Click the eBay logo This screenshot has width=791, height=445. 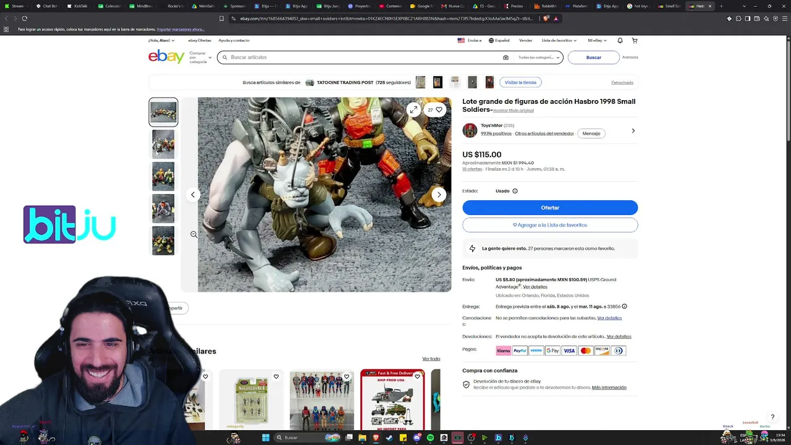click(x=166, y=57)
